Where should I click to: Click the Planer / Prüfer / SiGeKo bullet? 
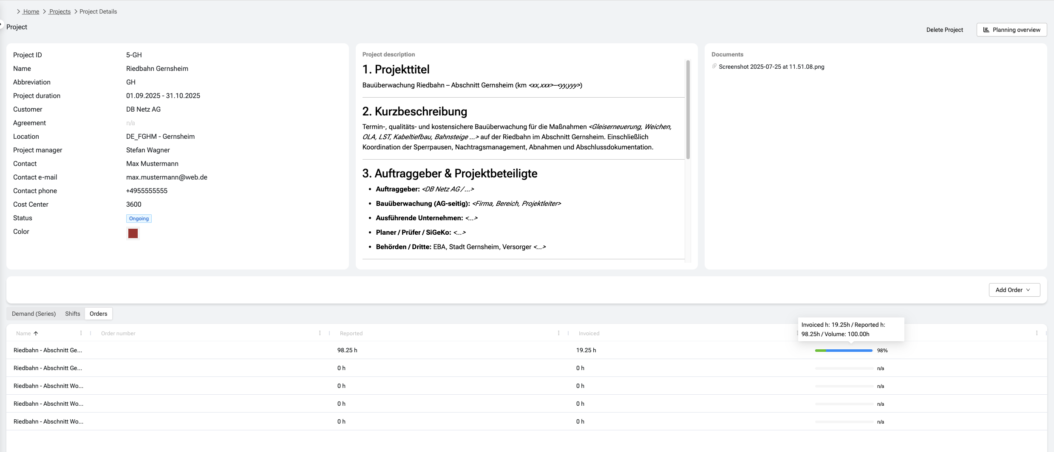click(x=421, y=232)
